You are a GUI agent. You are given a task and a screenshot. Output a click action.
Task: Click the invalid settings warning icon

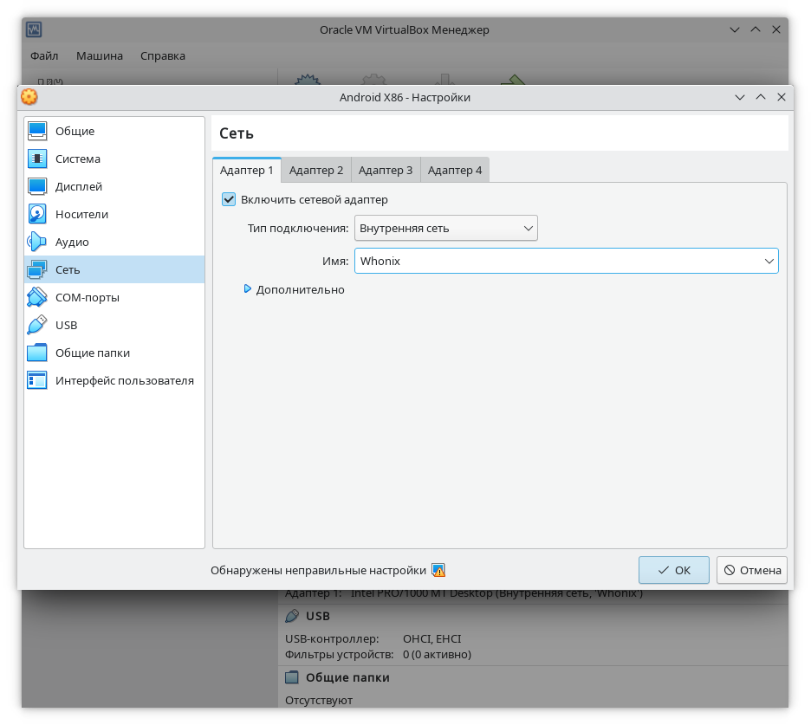click(x=438, y=571)
